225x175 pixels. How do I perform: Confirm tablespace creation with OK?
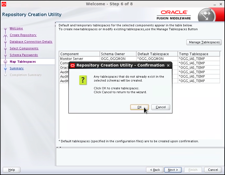(139, 107)
